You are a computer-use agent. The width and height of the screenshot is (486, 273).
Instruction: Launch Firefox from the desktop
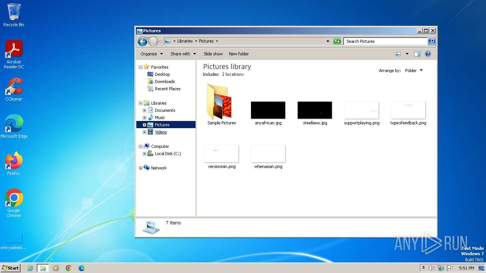14,164
